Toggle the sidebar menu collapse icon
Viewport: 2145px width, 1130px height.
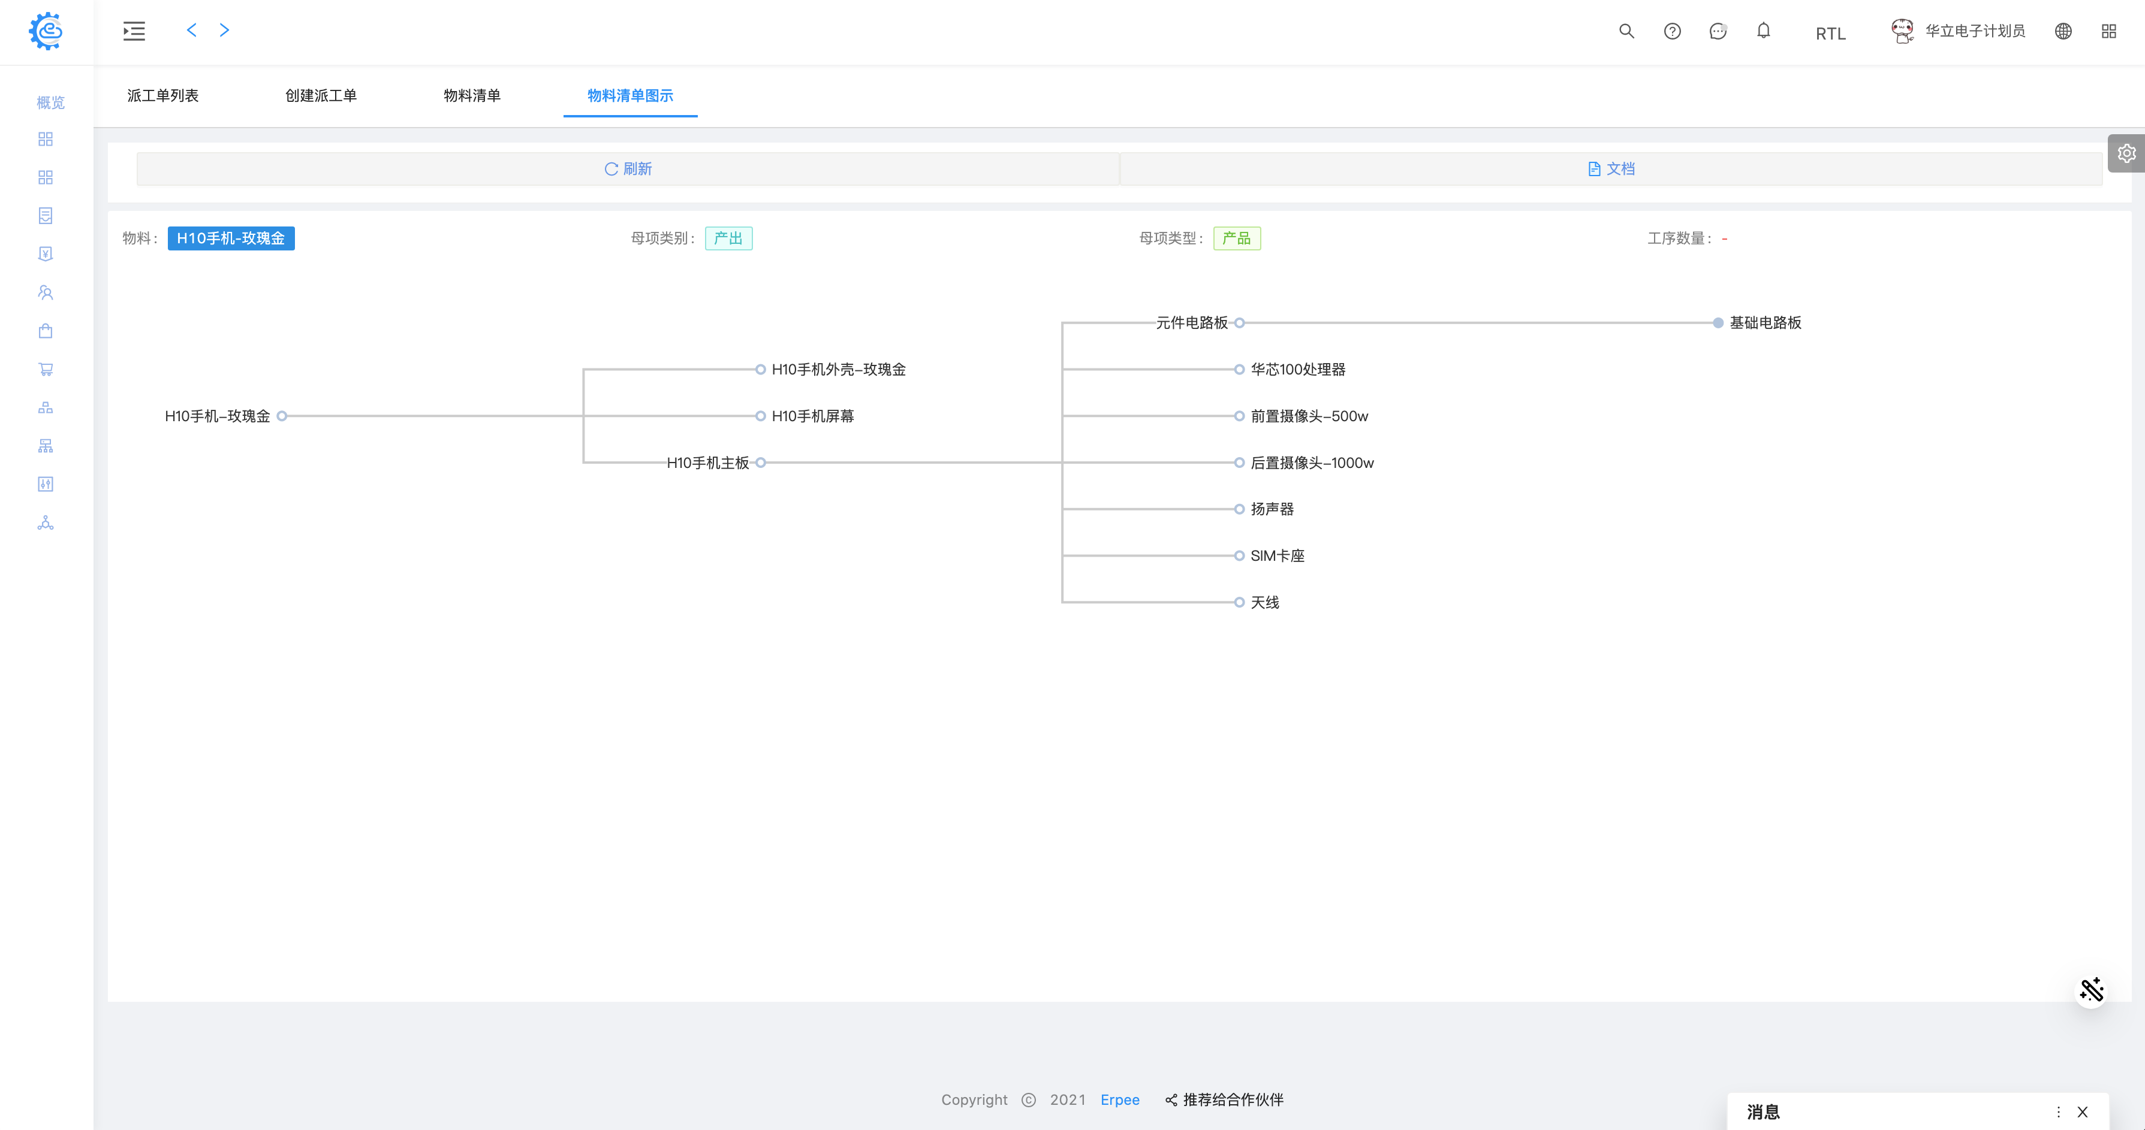(x=134, y=32)
